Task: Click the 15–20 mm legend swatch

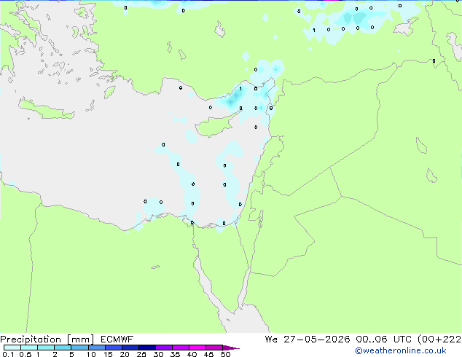Action: pyautogui.click(x=113, y=348)
